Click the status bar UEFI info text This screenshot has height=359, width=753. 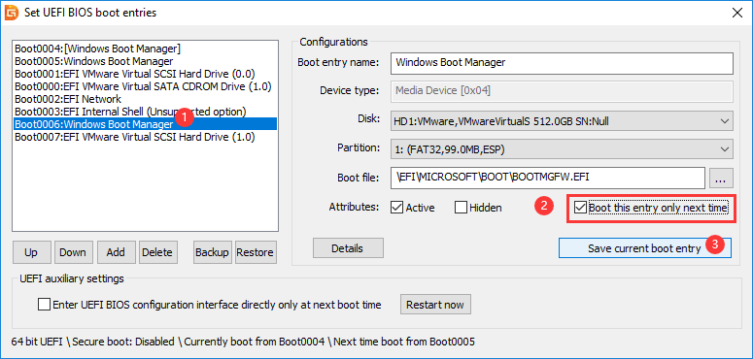[243, 342]
